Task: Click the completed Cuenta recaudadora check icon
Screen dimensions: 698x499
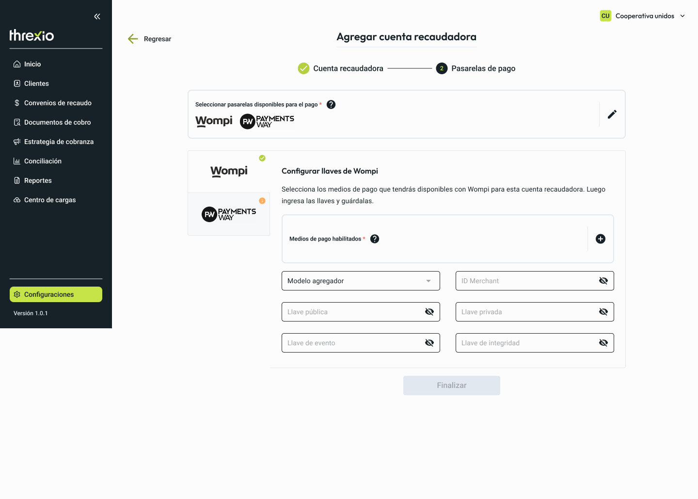Action: (x=303, y=68)
